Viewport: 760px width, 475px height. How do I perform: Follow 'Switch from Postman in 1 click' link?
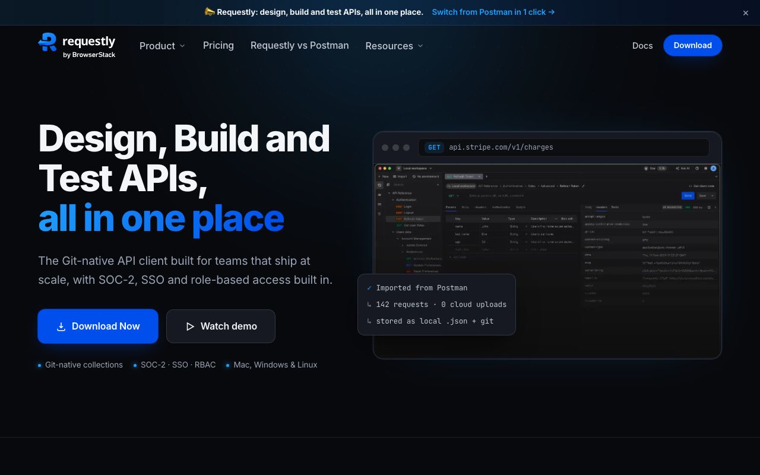[493, 12]
